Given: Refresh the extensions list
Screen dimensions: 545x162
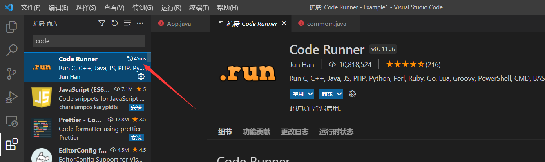Looking at the screenshot, I should coord(114,24).
